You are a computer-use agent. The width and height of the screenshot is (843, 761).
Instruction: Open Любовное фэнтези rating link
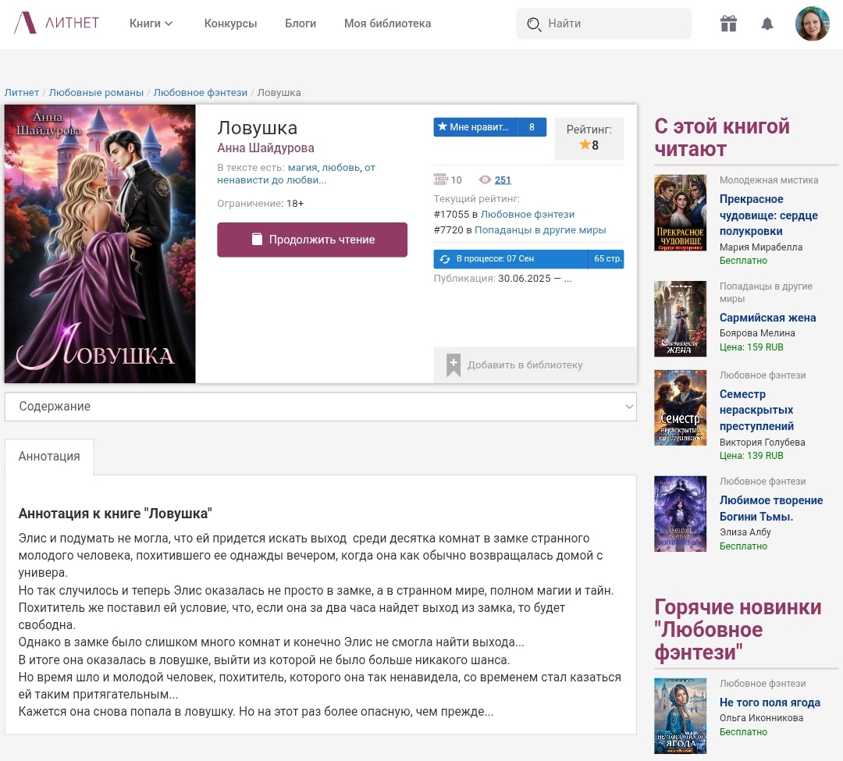[x=528, y=215]
